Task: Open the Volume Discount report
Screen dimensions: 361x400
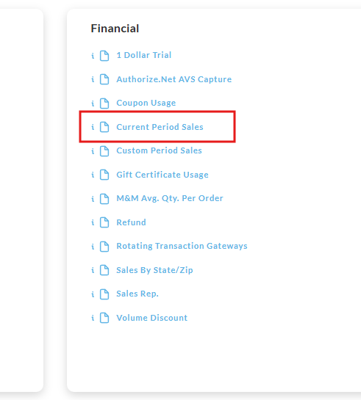Action: (x=151, y=318)
